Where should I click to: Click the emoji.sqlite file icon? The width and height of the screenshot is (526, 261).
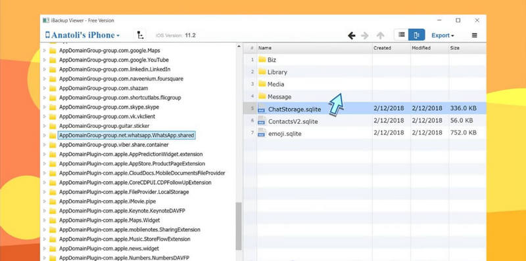[261, 133]
